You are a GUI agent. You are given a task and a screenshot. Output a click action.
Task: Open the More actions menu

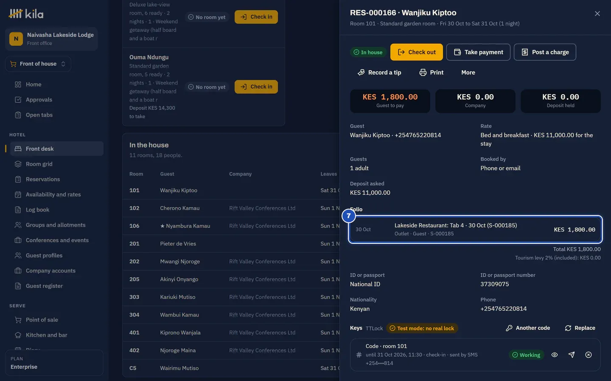point(468,72)
